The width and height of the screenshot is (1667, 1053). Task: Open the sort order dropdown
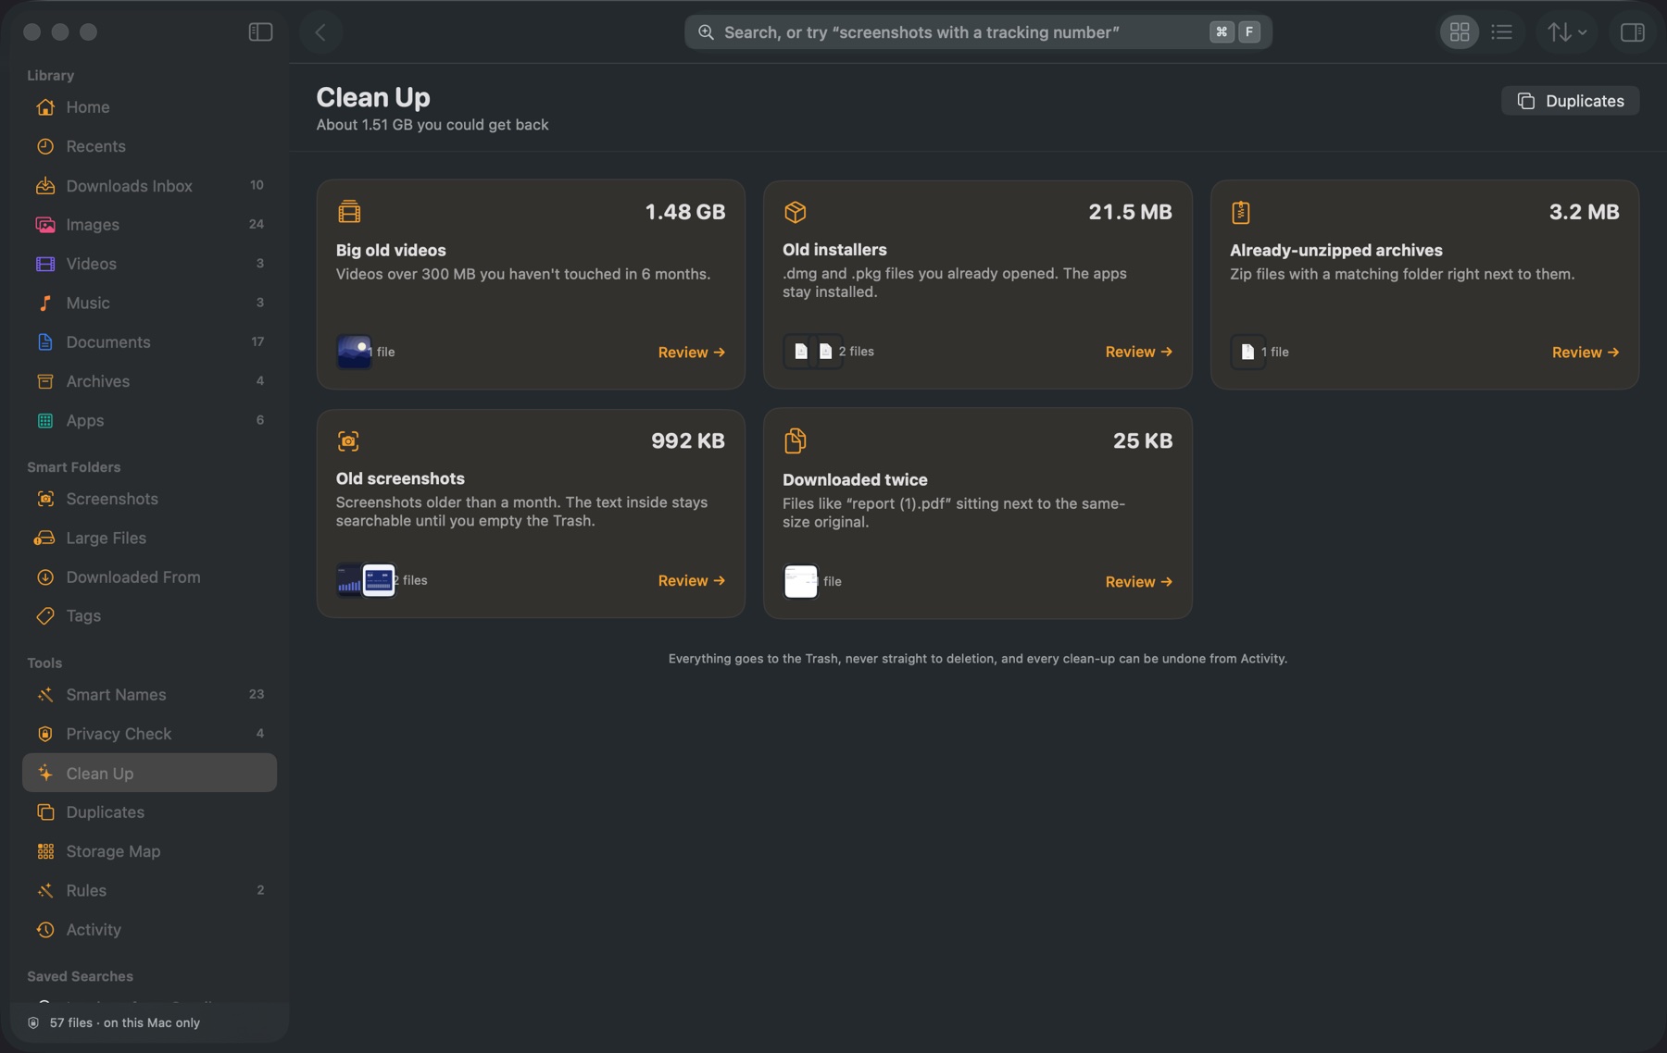click(1567, 32)
